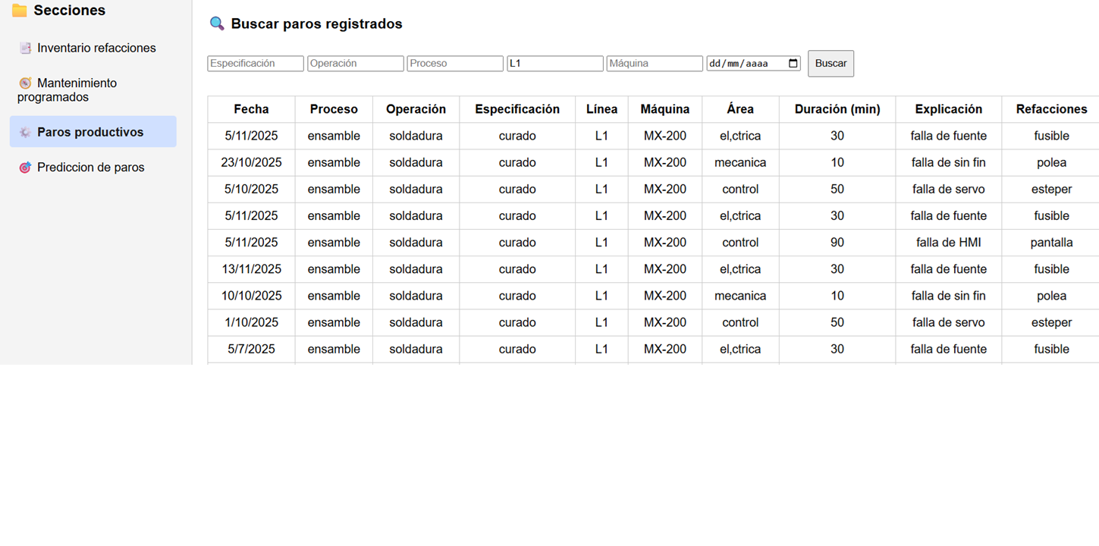Screen dimensions: 1099x546
Task: Click the compass icon next to Mantenimiento programados
Action: point(25,83)
